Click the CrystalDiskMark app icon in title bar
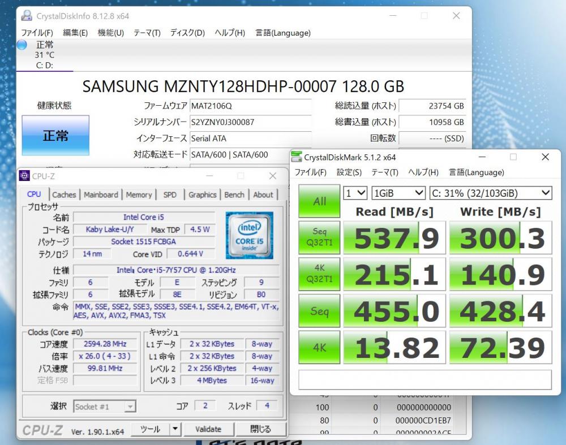 coord(297,157)
